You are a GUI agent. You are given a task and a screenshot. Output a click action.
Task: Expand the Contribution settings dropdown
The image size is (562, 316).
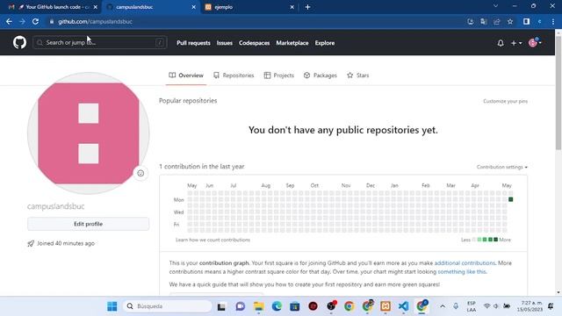[501, 167]
